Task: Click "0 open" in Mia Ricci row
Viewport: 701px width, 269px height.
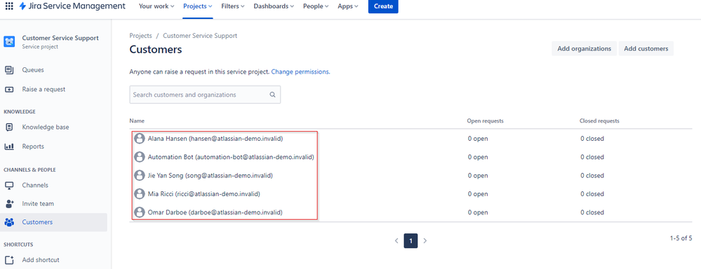Action: (478, 194)
